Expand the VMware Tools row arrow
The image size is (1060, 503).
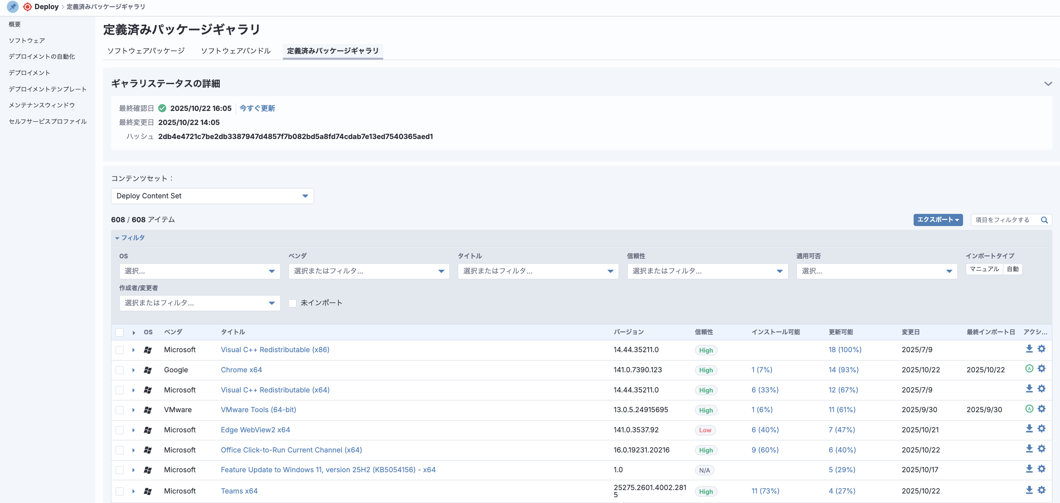[133, 410]
